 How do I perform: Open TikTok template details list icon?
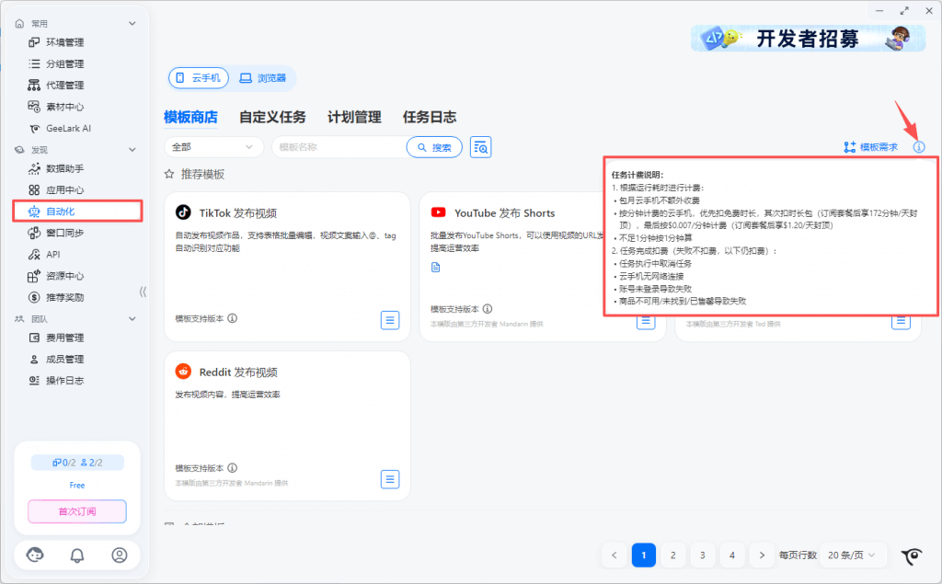[x=390, y=319]
